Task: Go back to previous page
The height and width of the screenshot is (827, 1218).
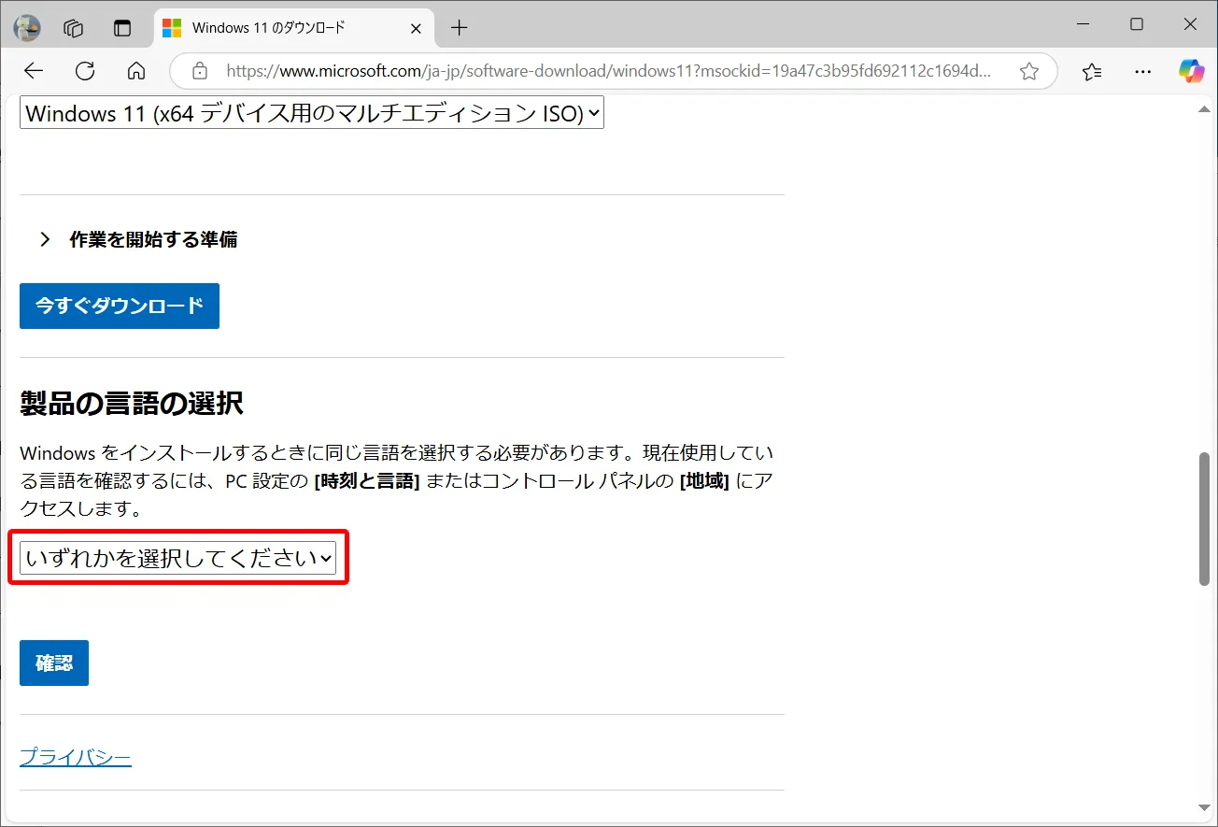Action: 34,71
